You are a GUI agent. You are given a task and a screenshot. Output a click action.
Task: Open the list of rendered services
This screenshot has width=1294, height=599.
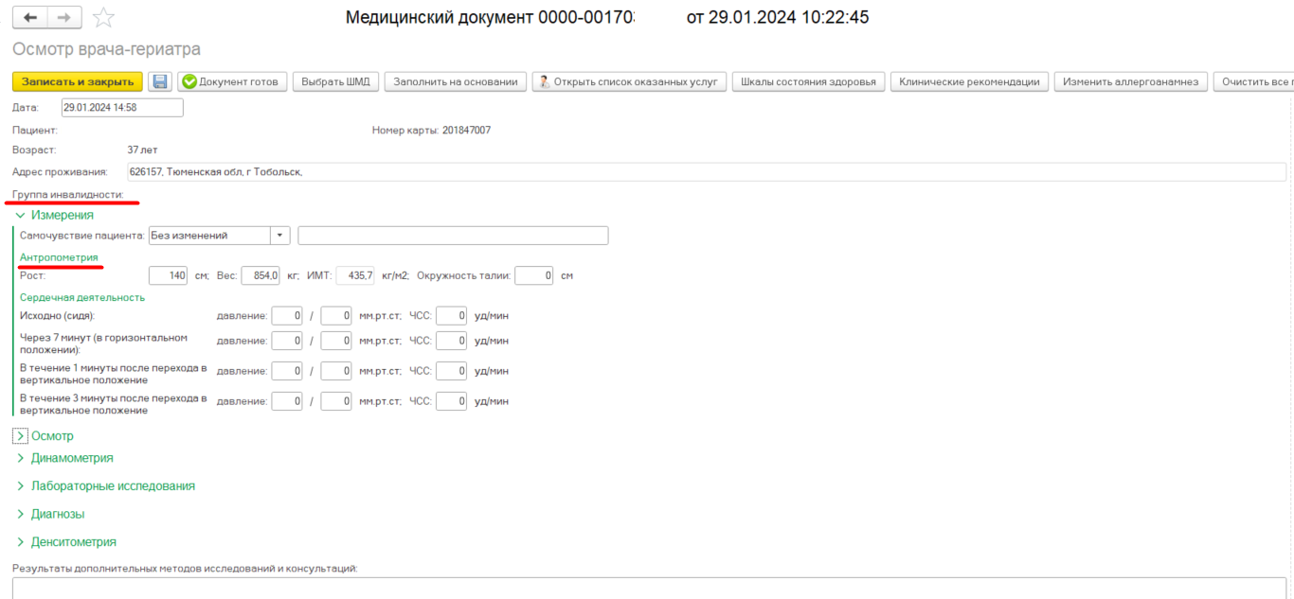(x=629, y=82)
